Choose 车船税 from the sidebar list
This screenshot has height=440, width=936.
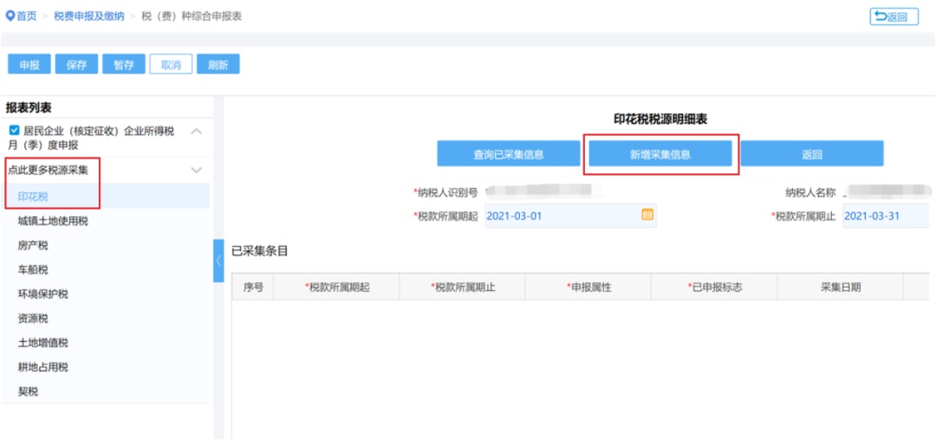coord(33,269)
